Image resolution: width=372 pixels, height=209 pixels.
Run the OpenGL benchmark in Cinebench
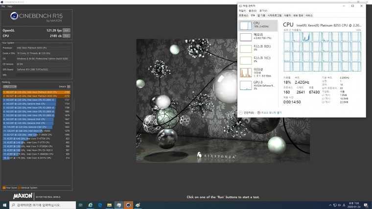click(x=67, y=30)
